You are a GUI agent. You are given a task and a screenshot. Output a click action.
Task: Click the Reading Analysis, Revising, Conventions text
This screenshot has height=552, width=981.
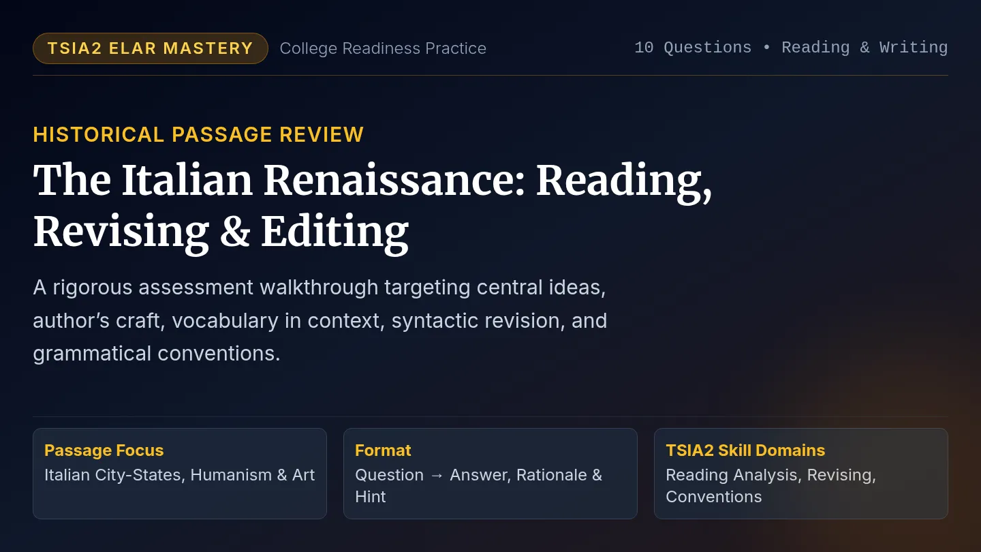click(x=771, y=486)
